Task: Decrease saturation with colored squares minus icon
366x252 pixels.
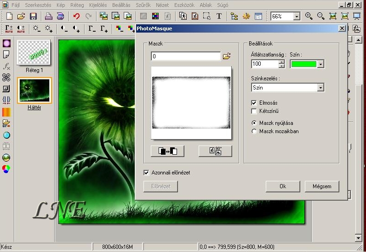Action: pyautogui.click(x=120, y=29)
